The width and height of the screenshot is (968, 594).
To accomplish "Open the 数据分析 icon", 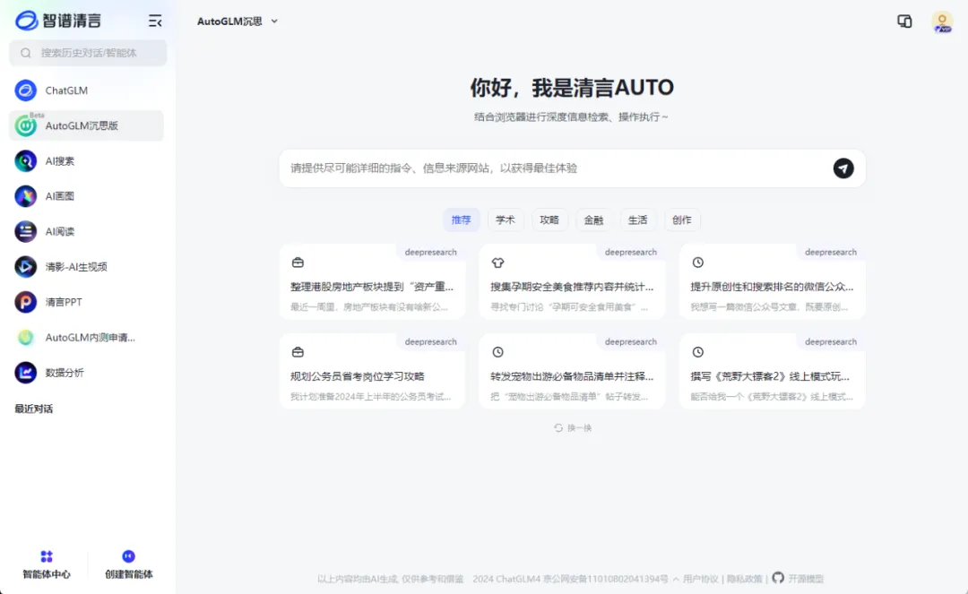I will [x=25, y=373].
